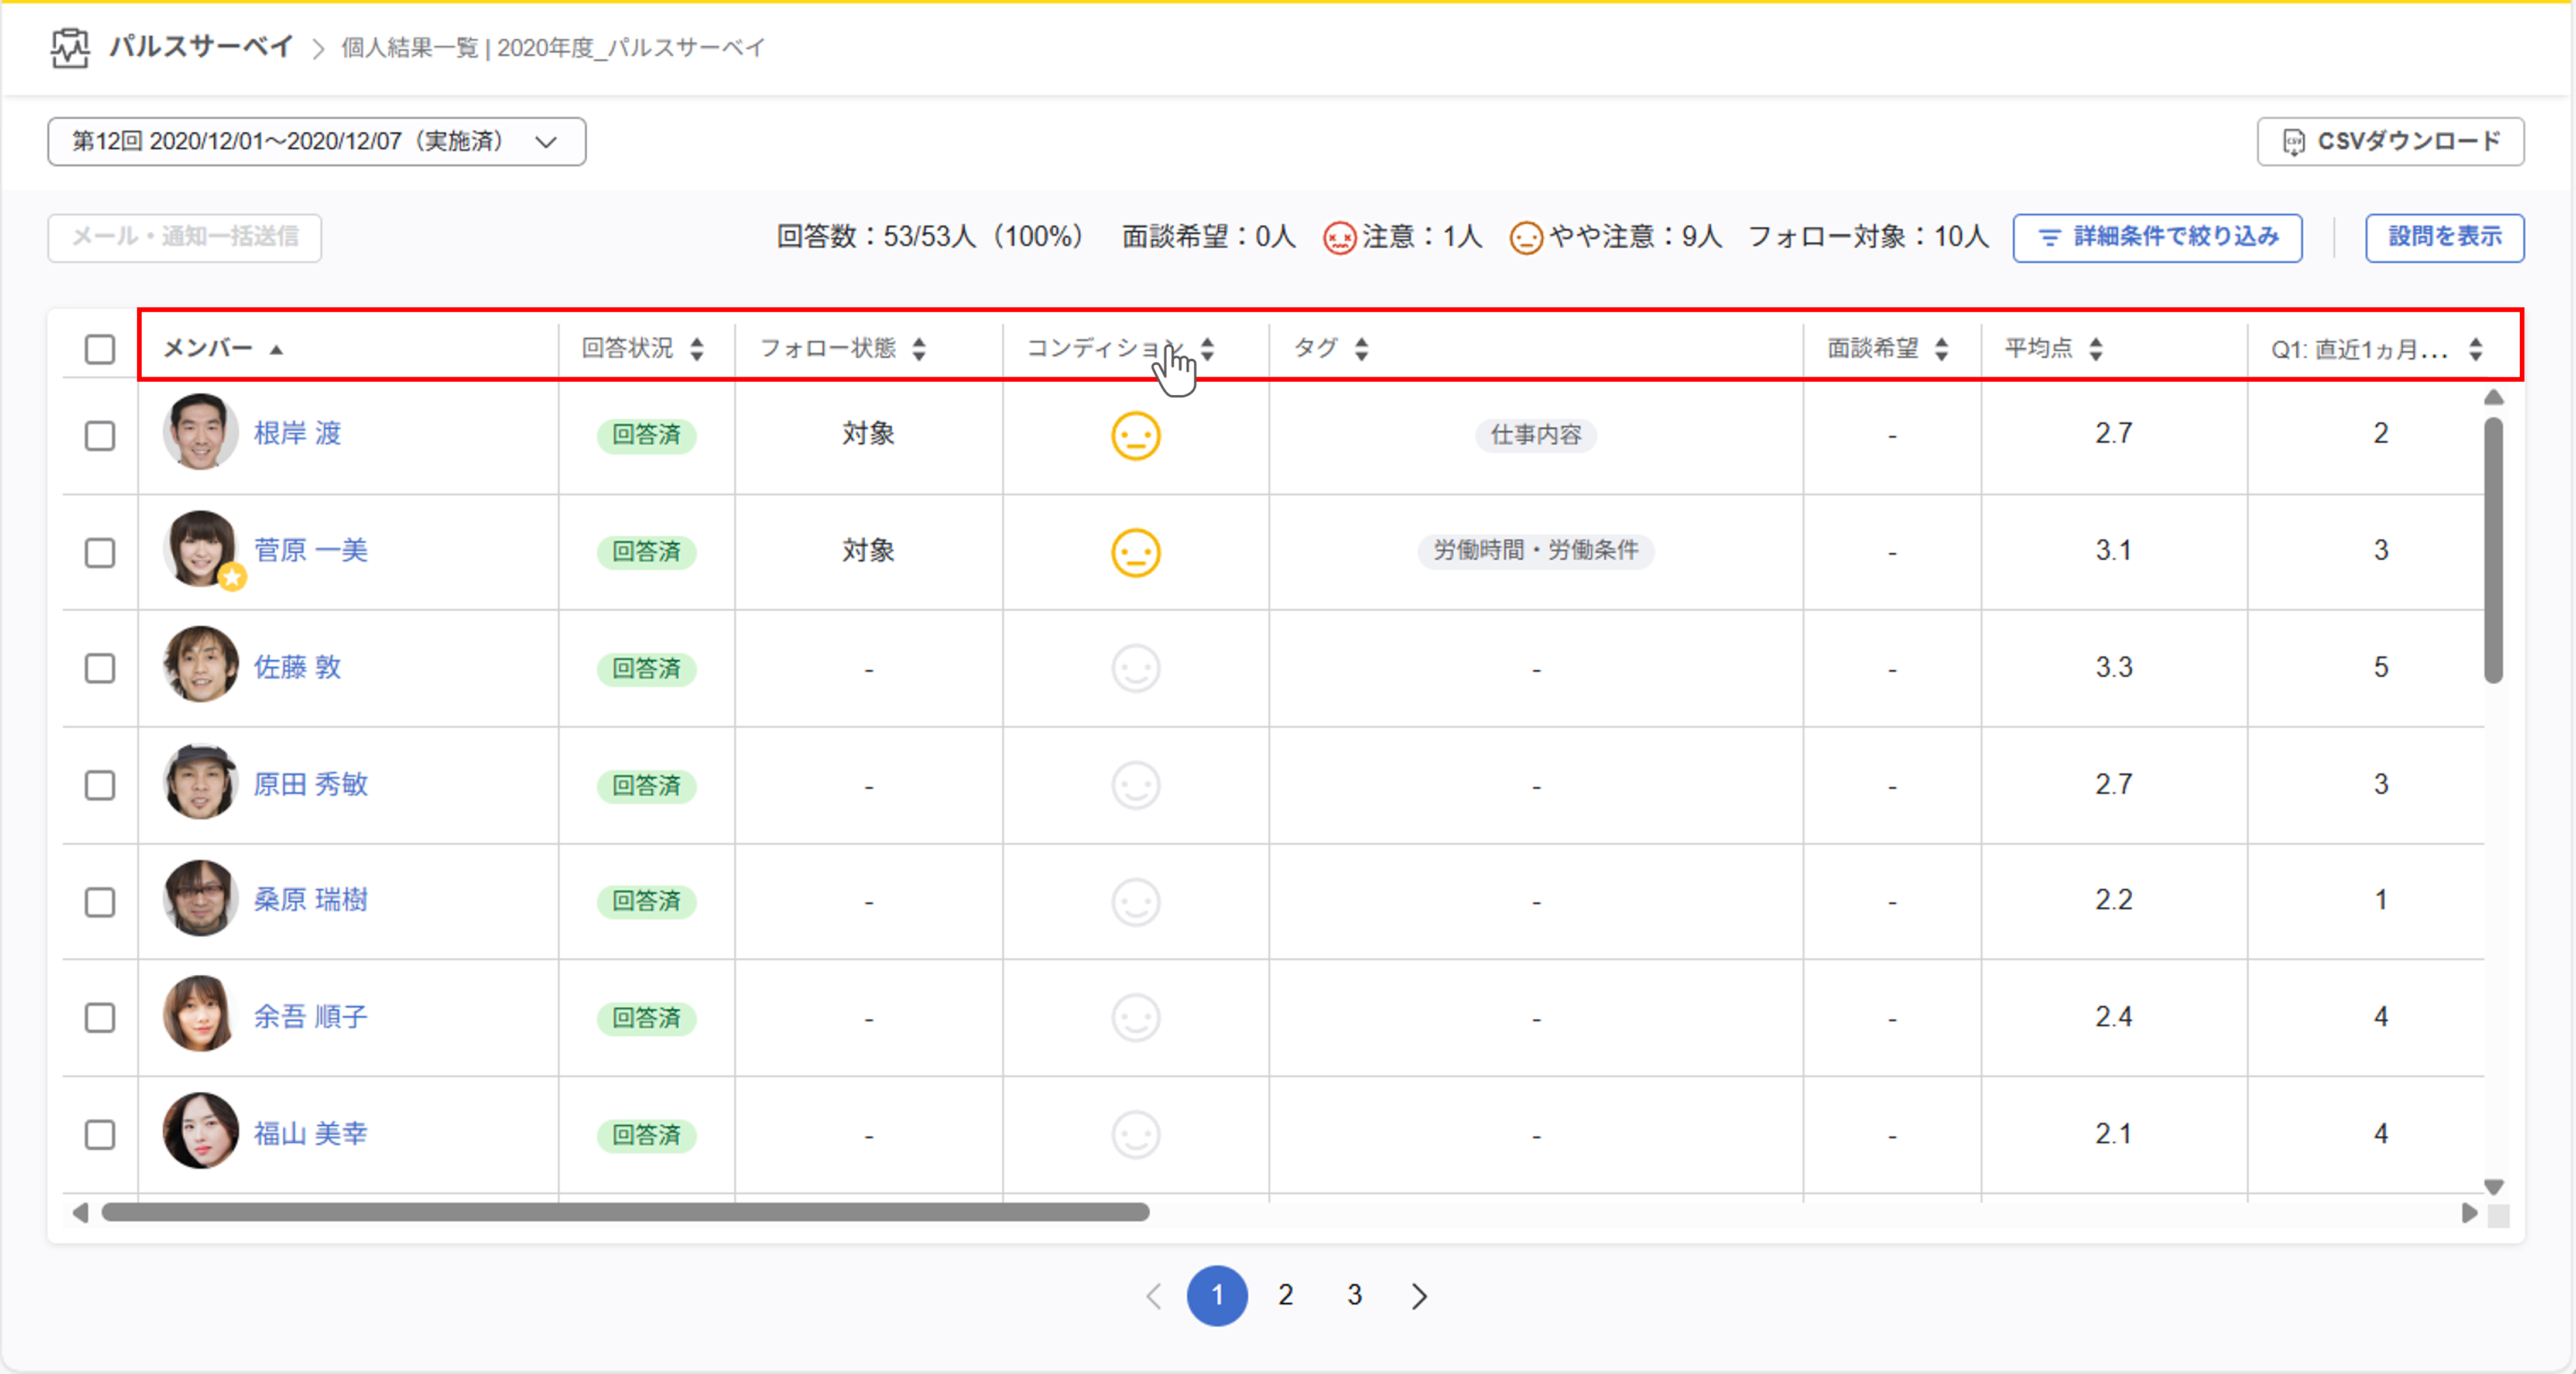Tick the select-all header checkbox
2576x1374 pixels.
(x=100, y=349)
